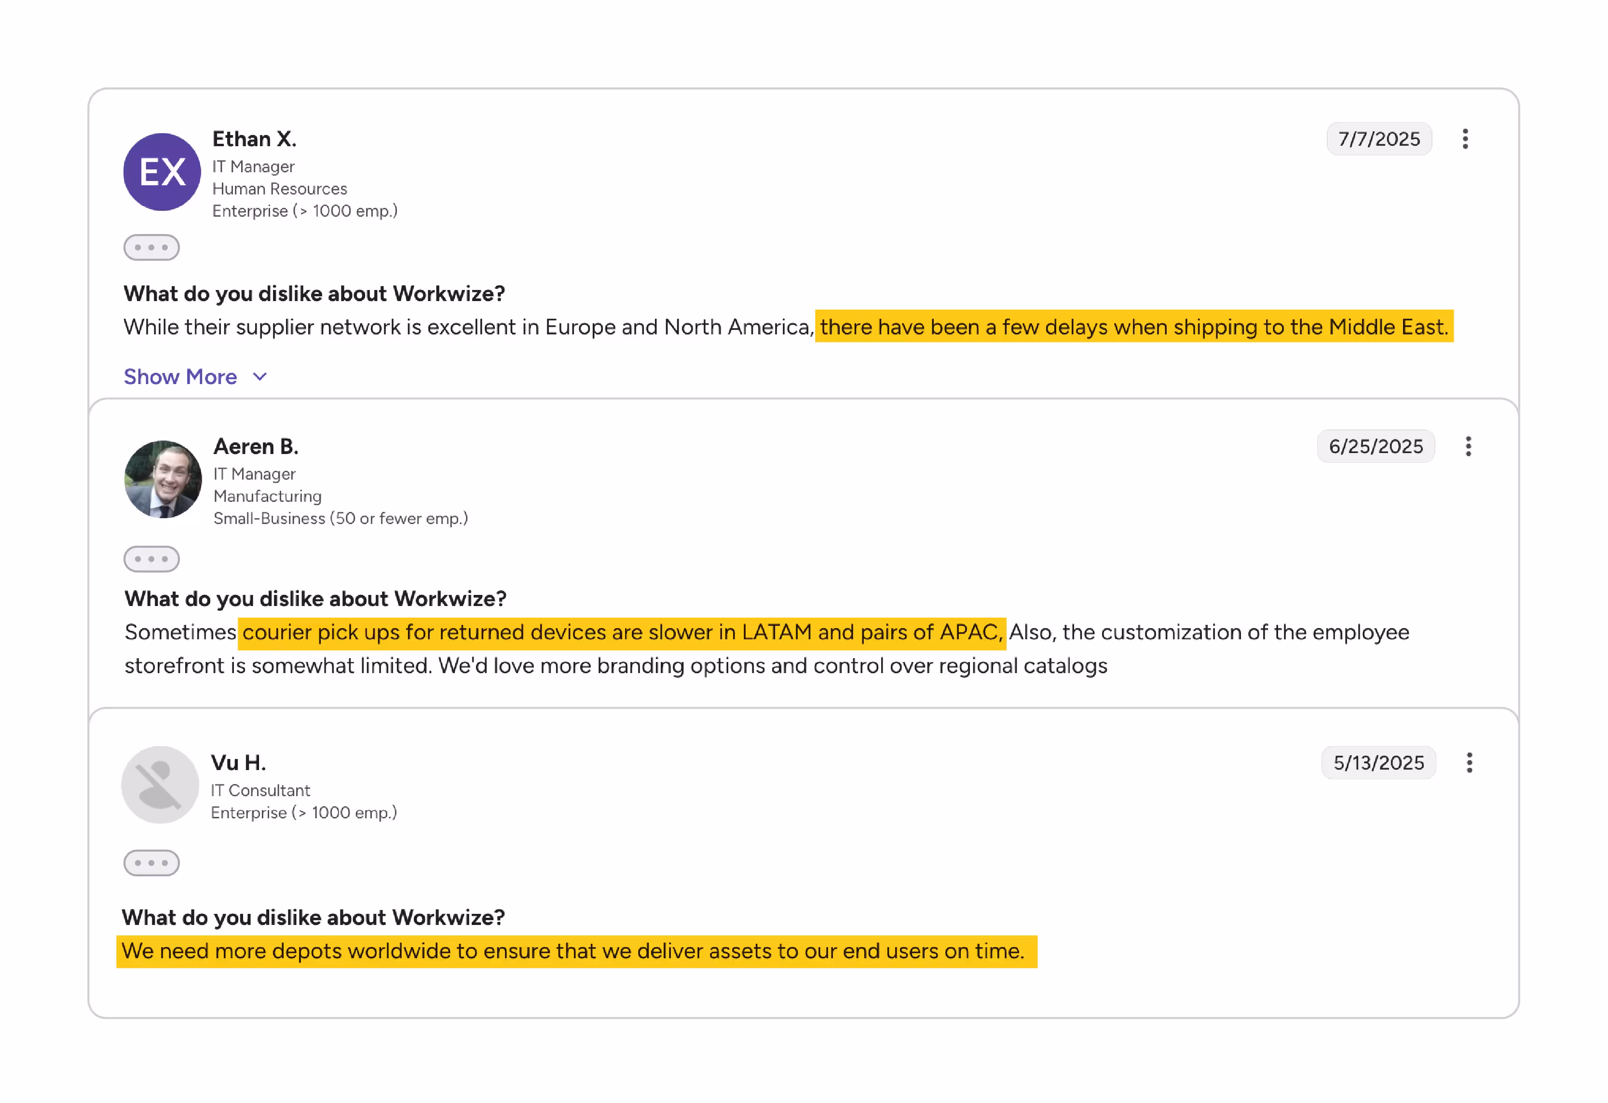Click Show More on Ethan X.'s review

pyautogui.click(x=180, y=377)
